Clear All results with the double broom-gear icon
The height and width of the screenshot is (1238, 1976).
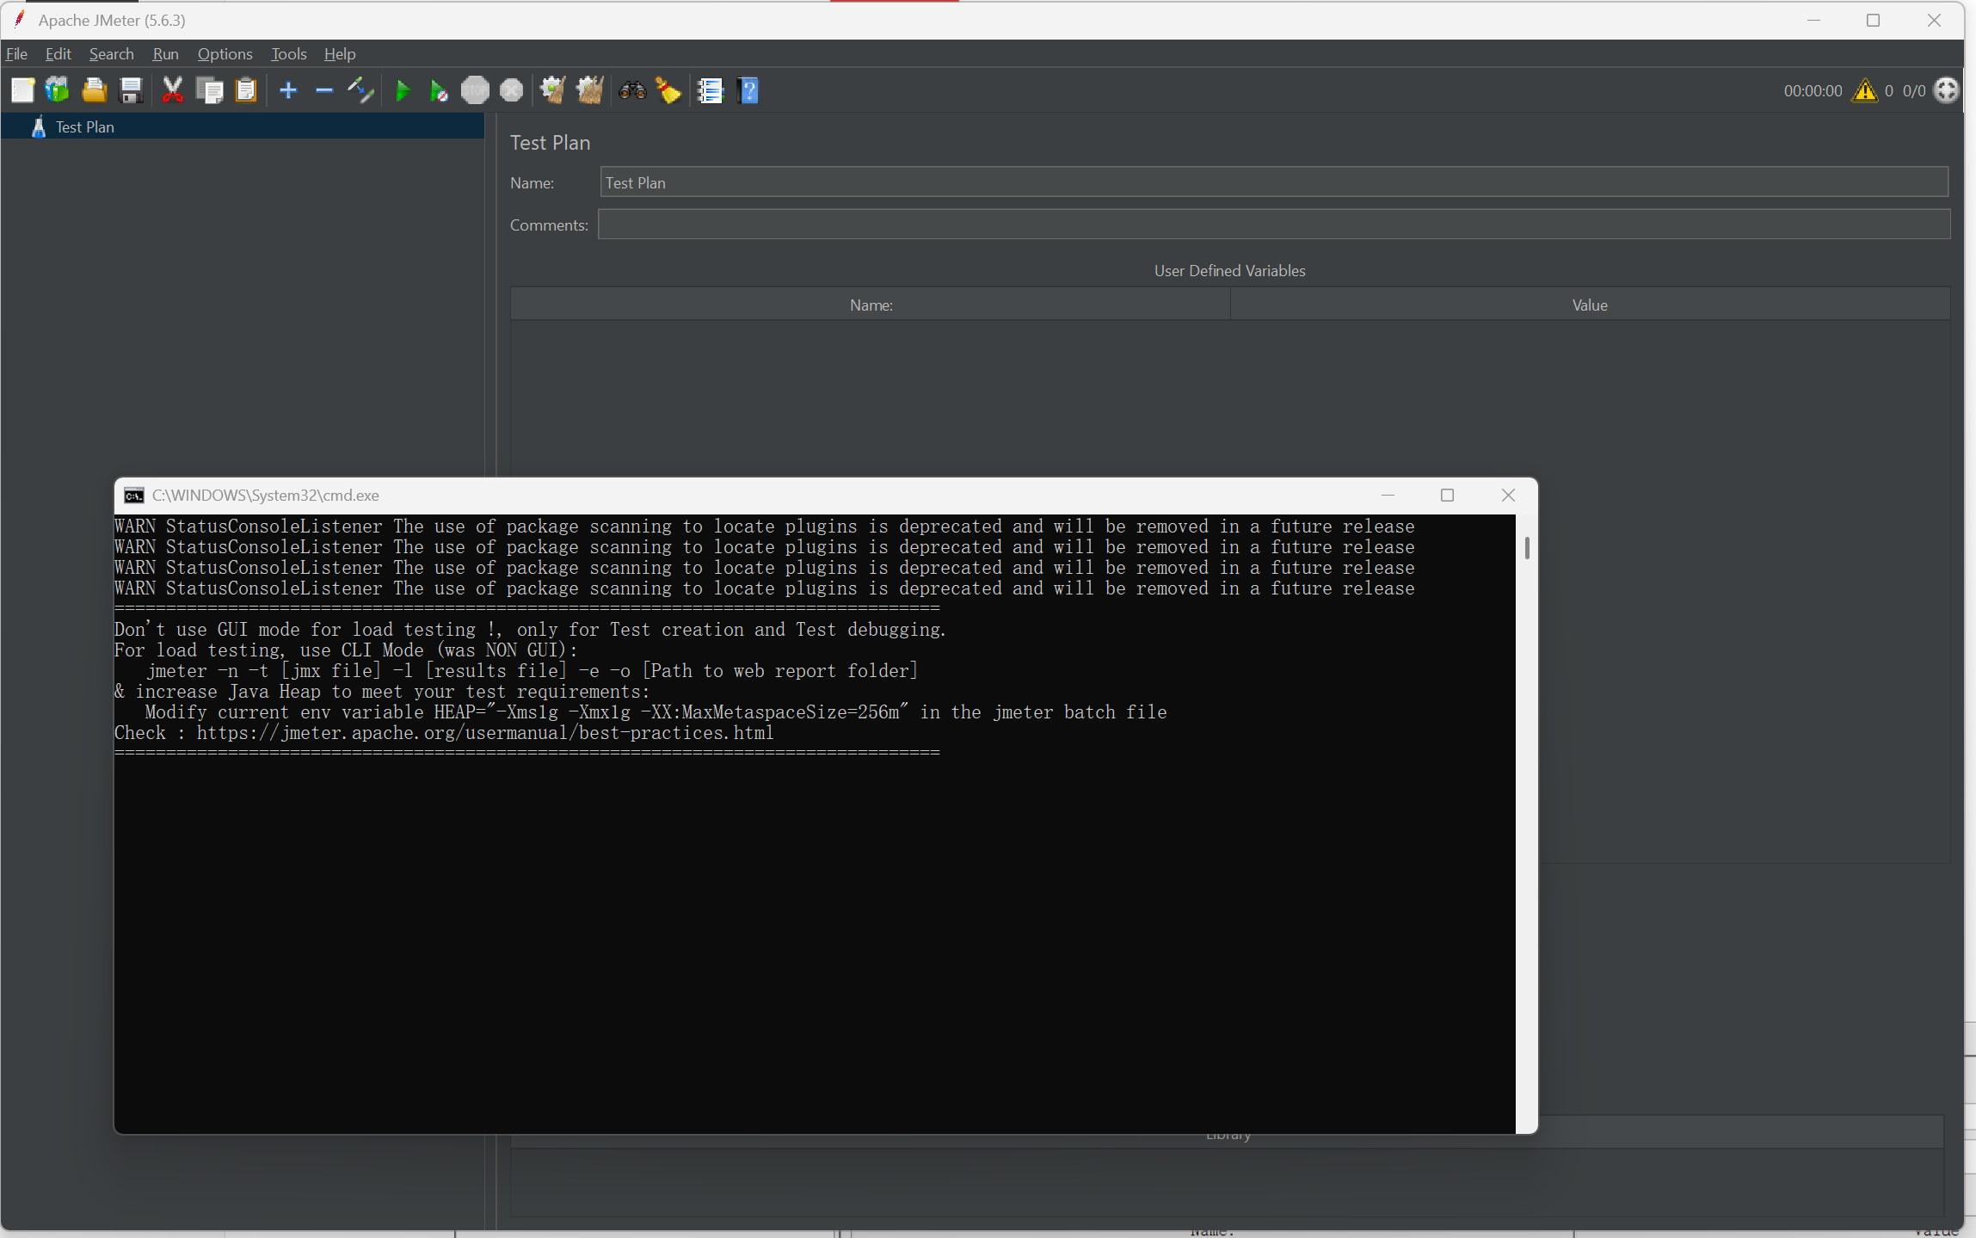pyautogui.click(x=589, y=90)
